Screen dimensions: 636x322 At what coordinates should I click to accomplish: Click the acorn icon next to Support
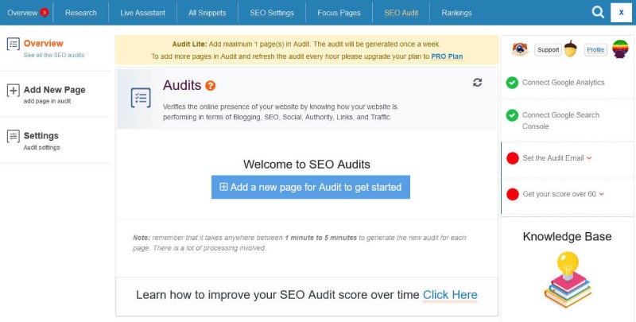571,49
